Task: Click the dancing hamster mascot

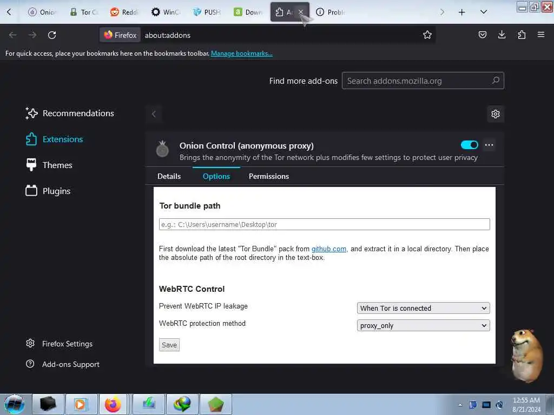Action: 526,356
